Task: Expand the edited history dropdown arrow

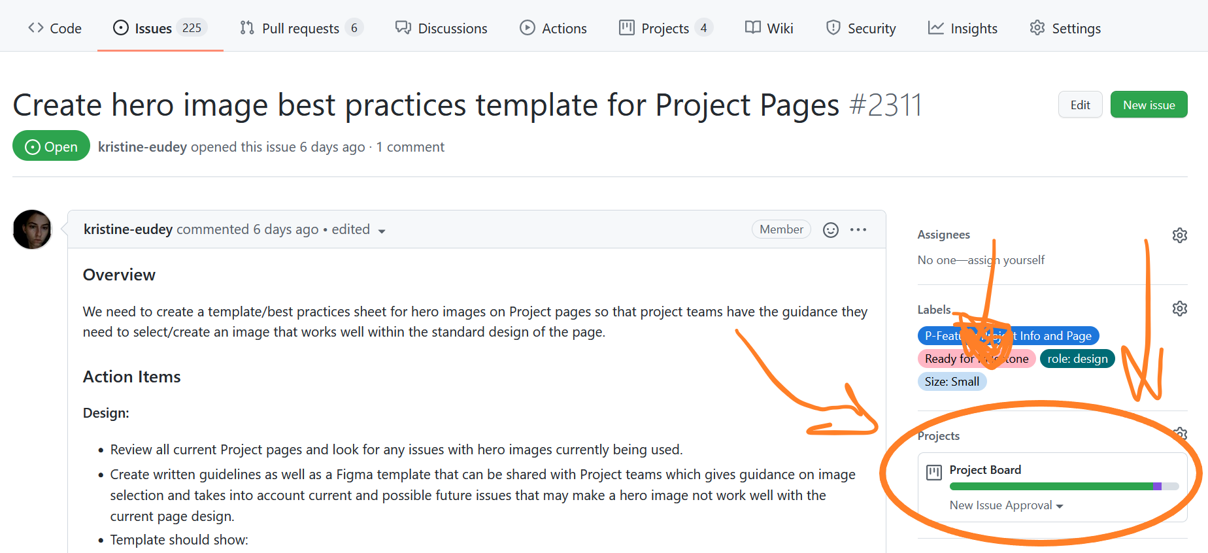Action: pyautogui.click(x=382, y=231)
